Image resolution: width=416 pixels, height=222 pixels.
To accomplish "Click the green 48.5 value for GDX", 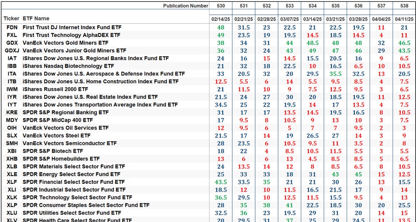I will (x=312, y=43).
